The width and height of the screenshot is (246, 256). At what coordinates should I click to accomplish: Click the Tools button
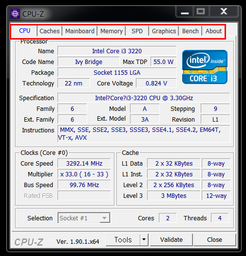123,240
